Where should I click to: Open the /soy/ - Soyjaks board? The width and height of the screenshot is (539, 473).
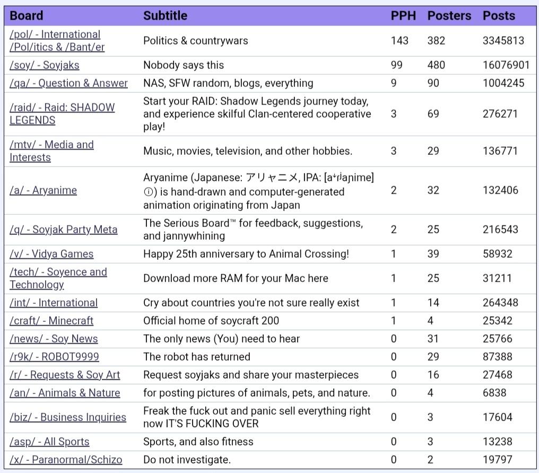tap(45, 65)
